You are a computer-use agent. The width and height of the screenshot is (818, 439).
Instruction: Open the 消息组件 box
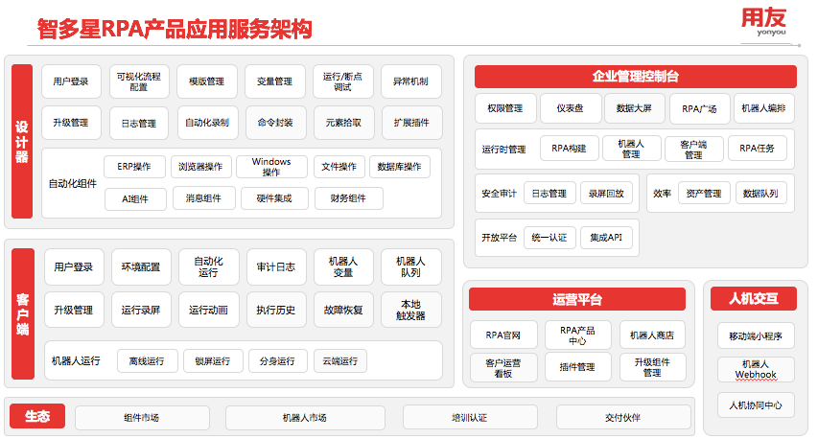click(204, 198)
